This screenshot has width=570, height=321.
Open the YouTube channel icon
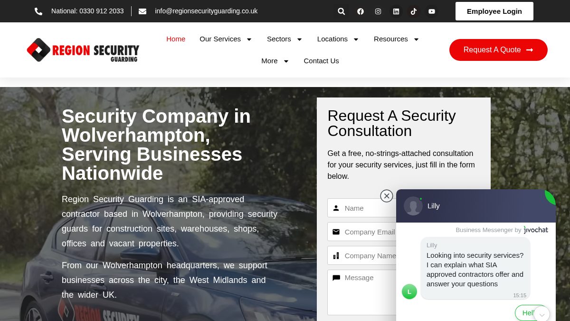coord(432,11)
